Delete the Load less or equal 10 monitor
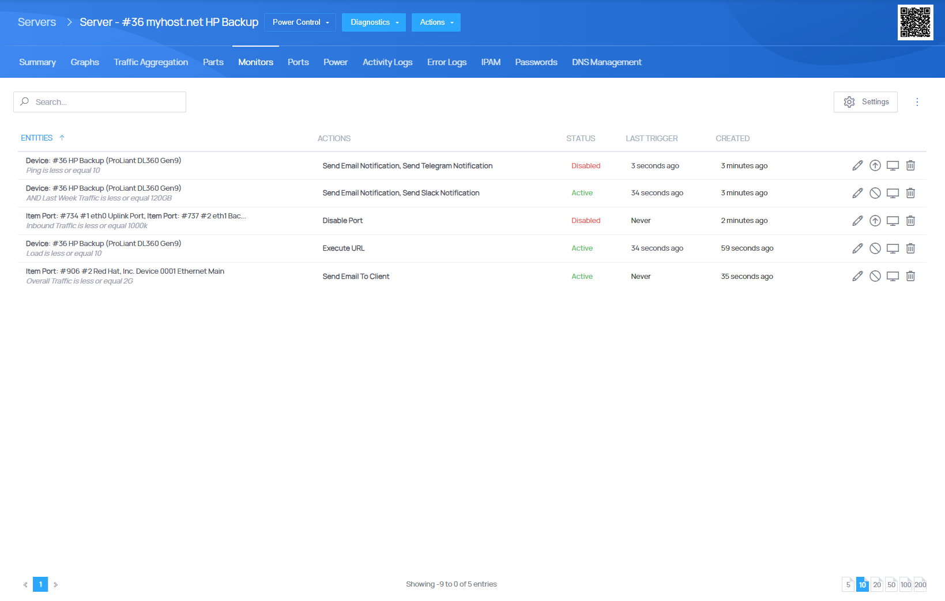The image size is (945, 601). (x=910, y=248)
